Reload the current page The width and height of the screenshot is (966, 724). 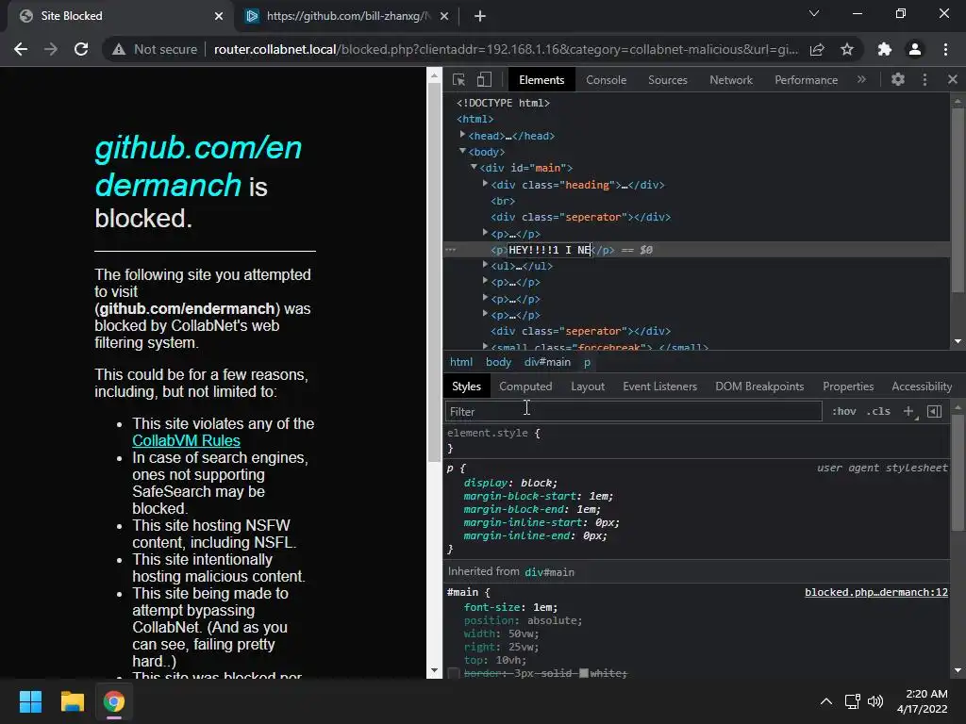click(81, 49)
